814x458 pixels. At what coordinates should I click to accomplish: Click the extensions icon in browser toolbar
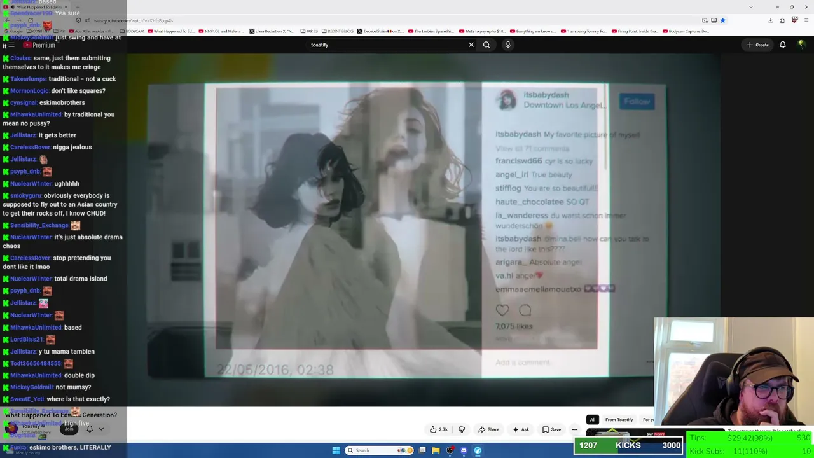[782, 20]
